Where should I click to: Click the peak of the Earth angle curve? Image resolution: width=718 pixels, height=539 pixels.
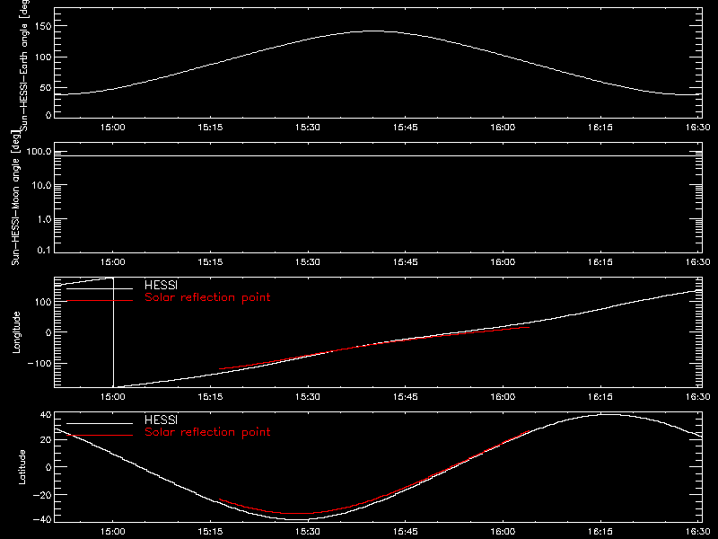point(373,31)
